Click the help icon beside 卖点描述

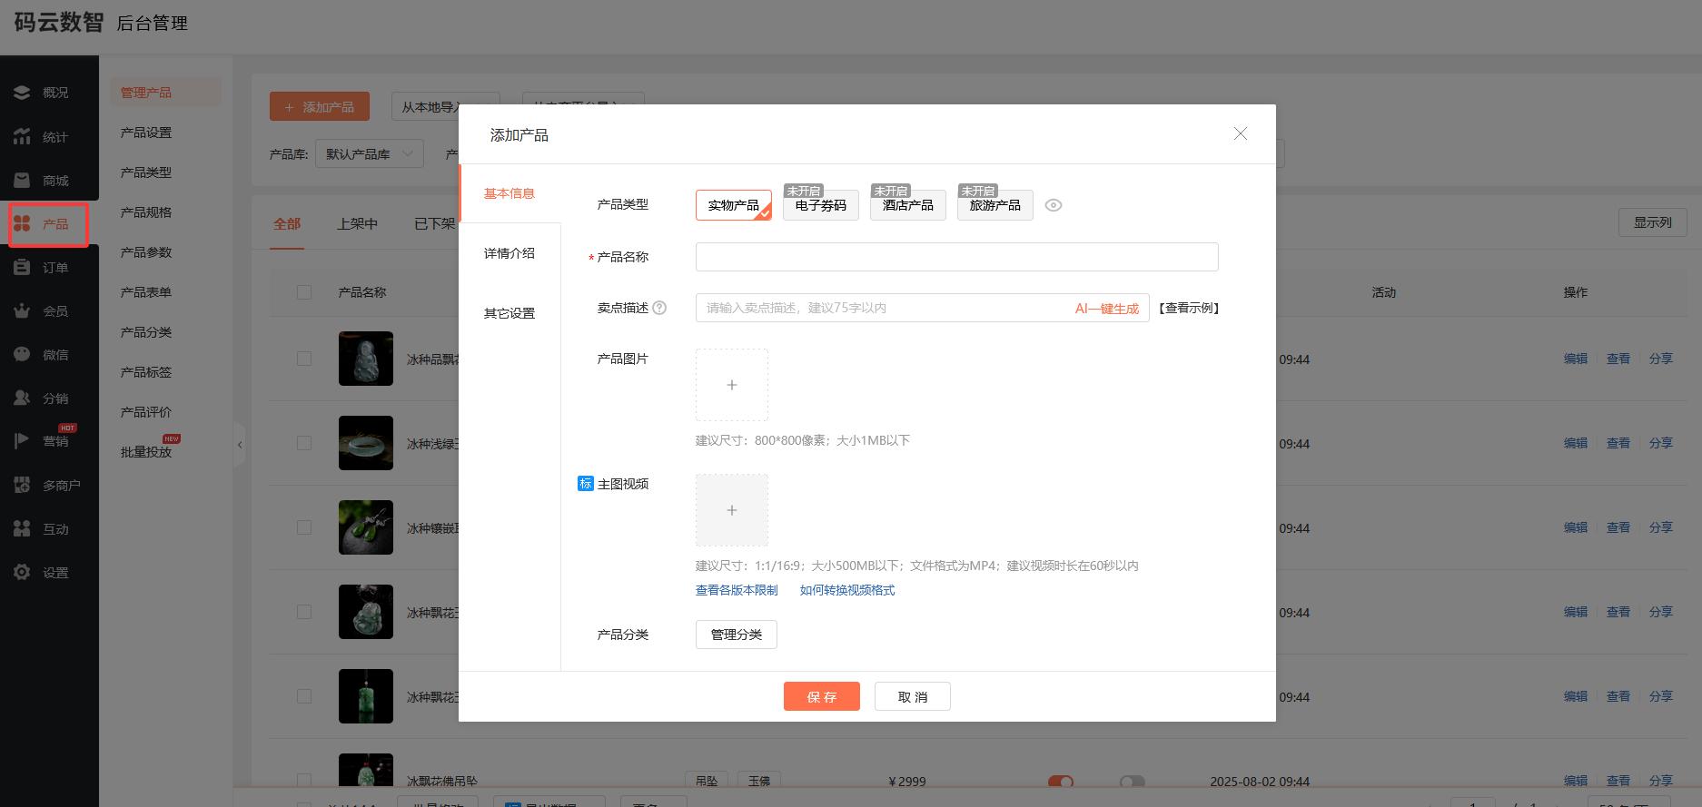(x=660, y=308)
